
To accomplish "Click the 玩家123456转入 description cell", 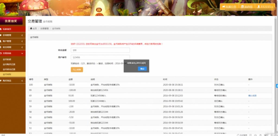I will (x=98, y=95).
